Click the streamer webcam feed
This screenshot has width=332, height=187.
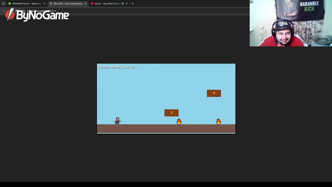point(291,23)
